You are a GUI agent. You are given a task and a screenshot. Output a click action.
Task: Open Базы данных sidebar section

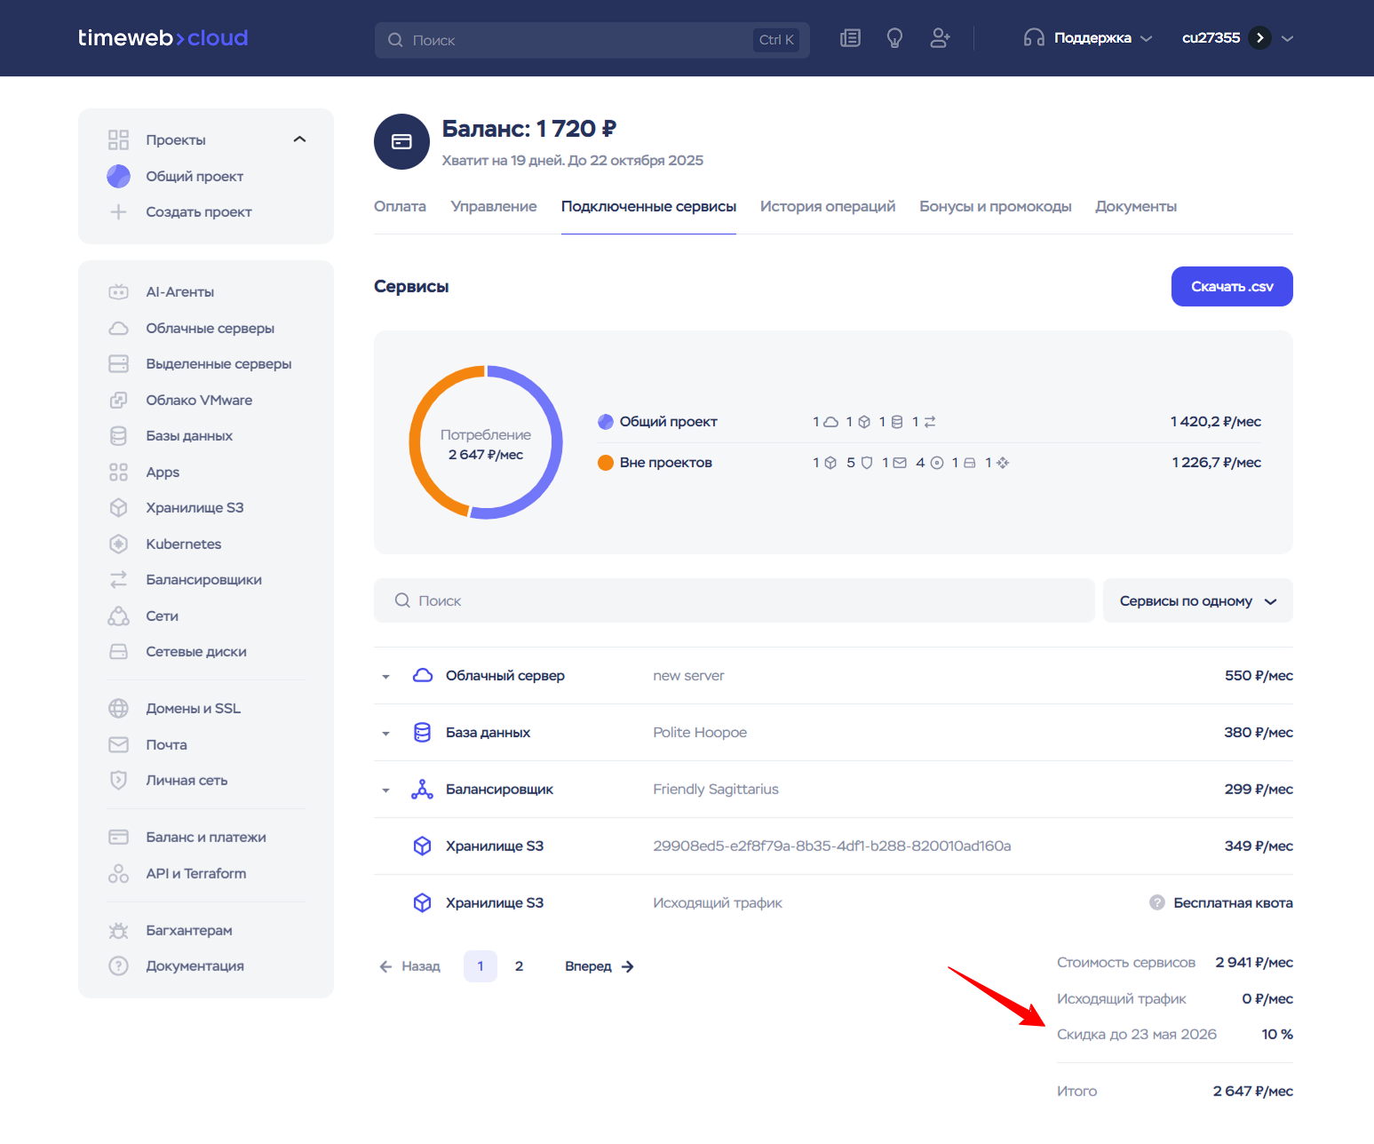(x=188, y=435)
